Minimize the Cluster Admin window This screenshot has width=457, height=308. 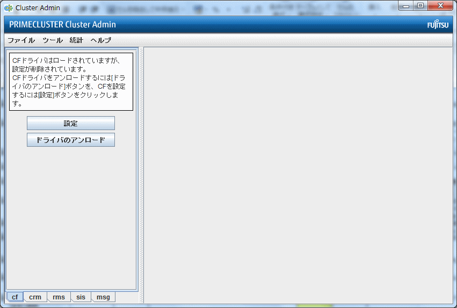tap(405, 5)
